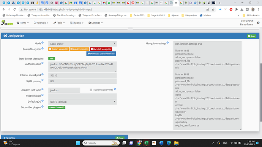Click the Authentication text area
The height and width of the screenshot is (147, 262).
tap(82, 67)
